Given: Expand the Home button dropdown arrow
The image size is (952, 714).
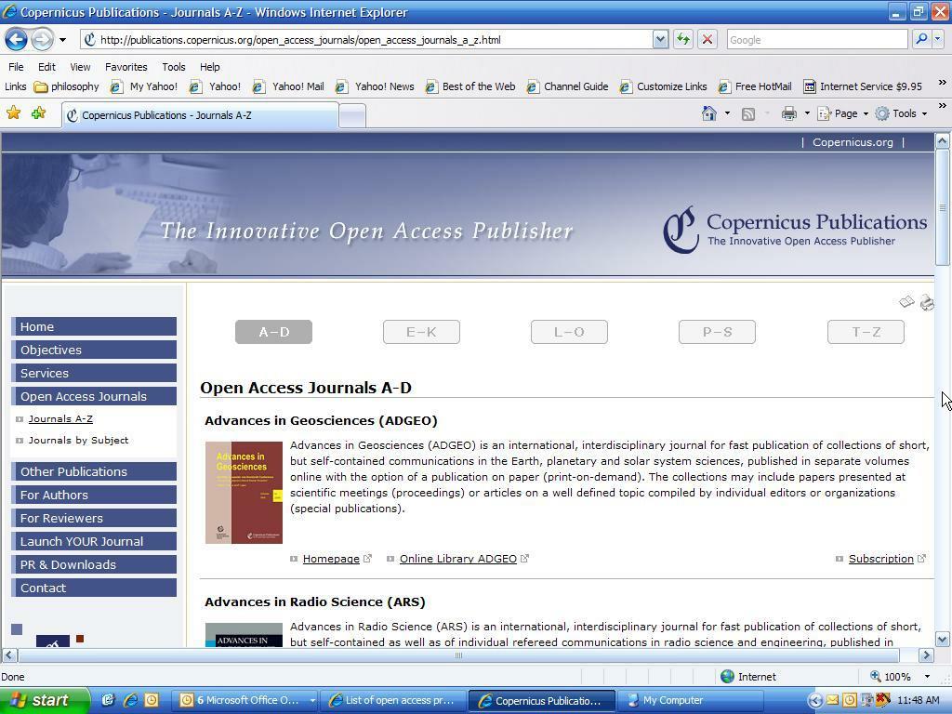Looking at the screenshot, I should click(727, 113).
